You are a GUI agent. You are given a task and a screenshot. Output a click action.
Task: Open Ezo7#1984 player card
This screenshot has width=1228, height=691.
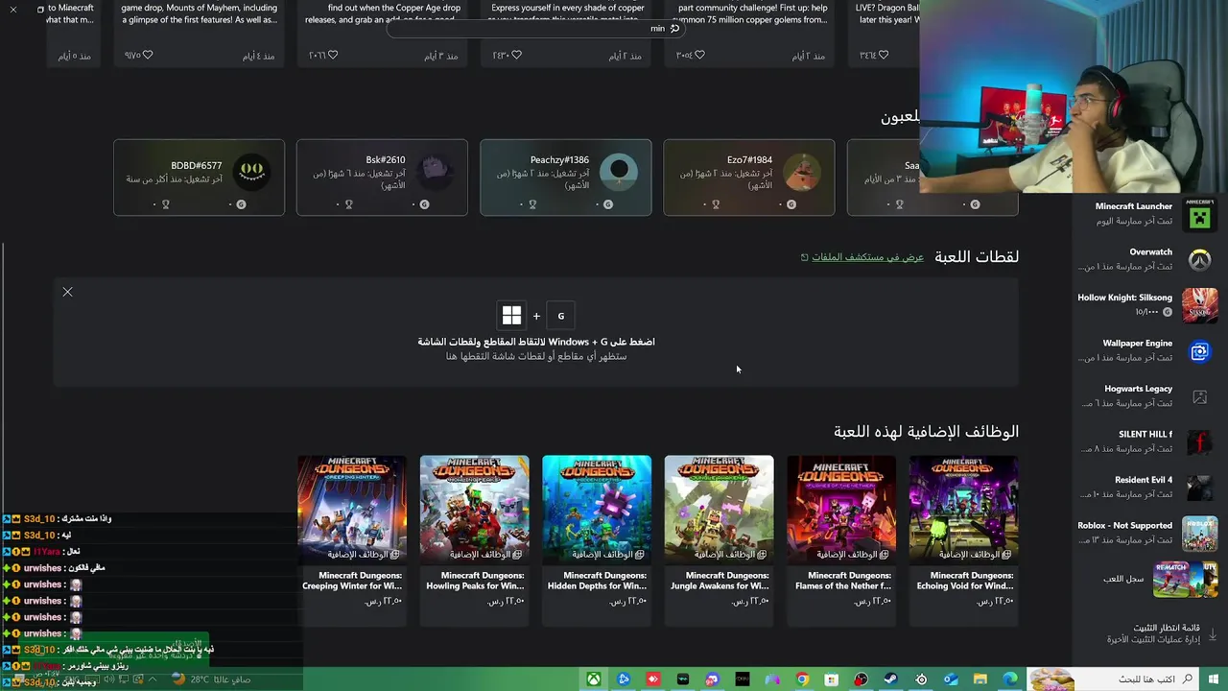[748, 178]
